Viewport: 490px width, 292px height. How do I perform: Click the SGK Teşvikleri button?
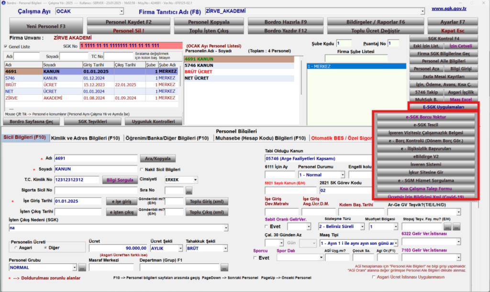pyautogui.click(x=92, y=122)
